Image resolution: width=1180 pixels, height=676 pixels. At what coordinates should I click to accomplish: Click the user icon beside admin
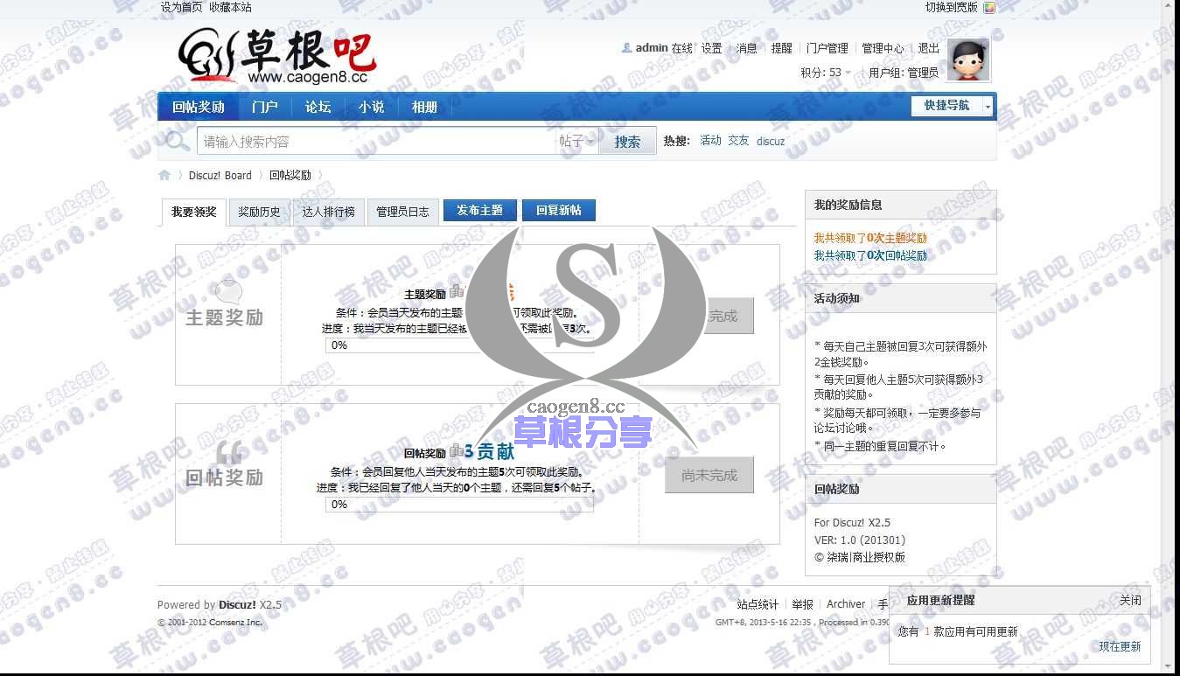click(x=626, y=48)
